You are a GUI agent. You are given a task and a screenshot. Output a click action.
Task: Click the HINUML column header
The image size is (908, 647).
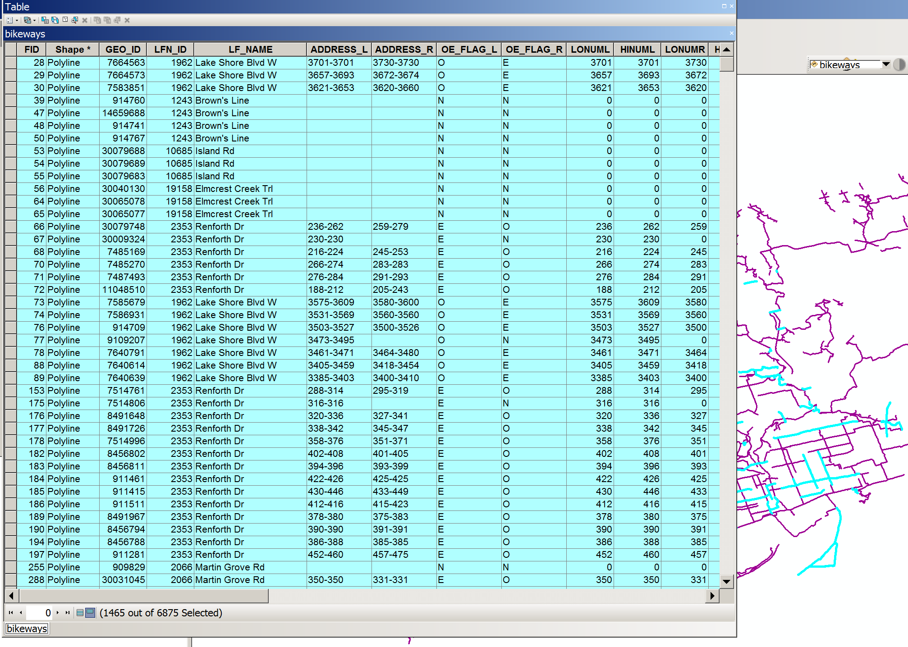637,50
